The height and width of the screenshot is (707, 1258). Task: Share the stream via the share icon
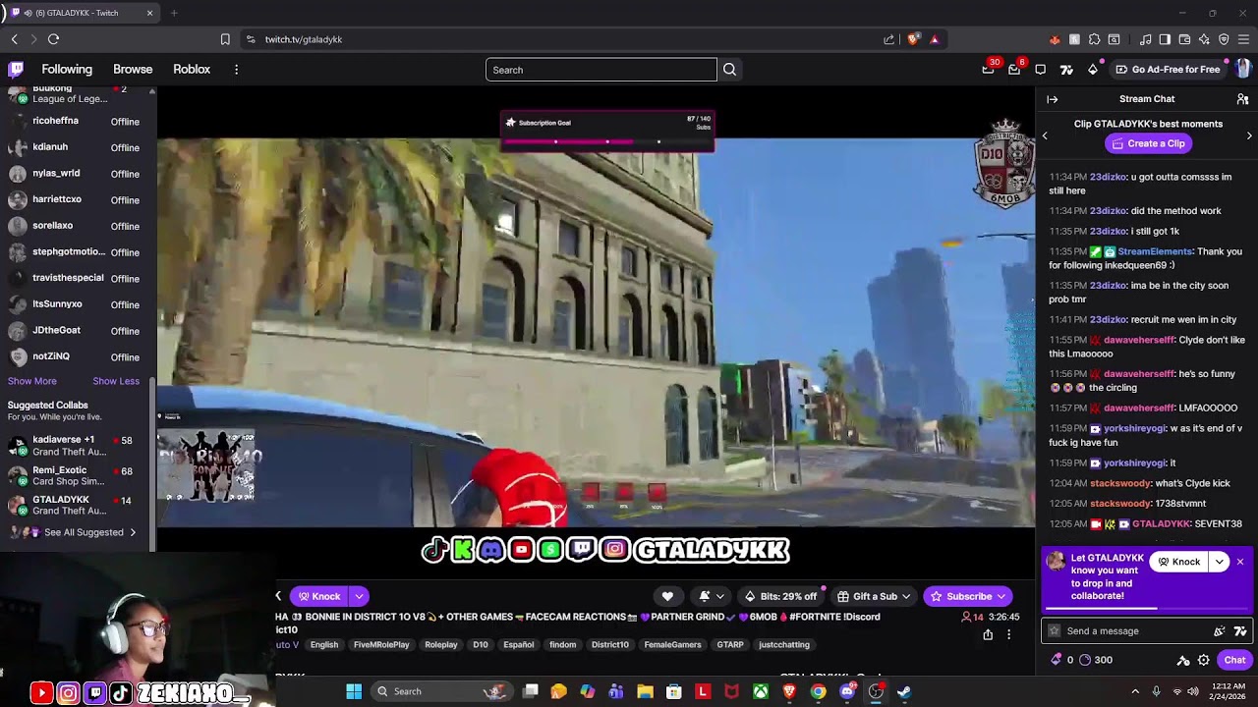tap(988, 635)
